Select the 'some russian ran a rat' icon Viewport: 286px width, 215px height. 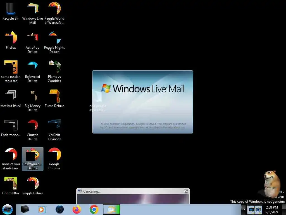click(11, 71)
